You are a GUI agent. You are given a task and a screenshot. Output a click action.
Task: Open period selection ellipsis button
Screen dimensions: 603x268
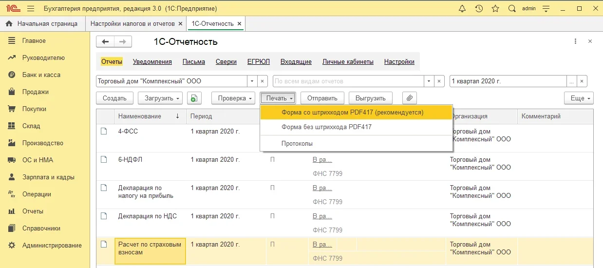pos(572,81)
